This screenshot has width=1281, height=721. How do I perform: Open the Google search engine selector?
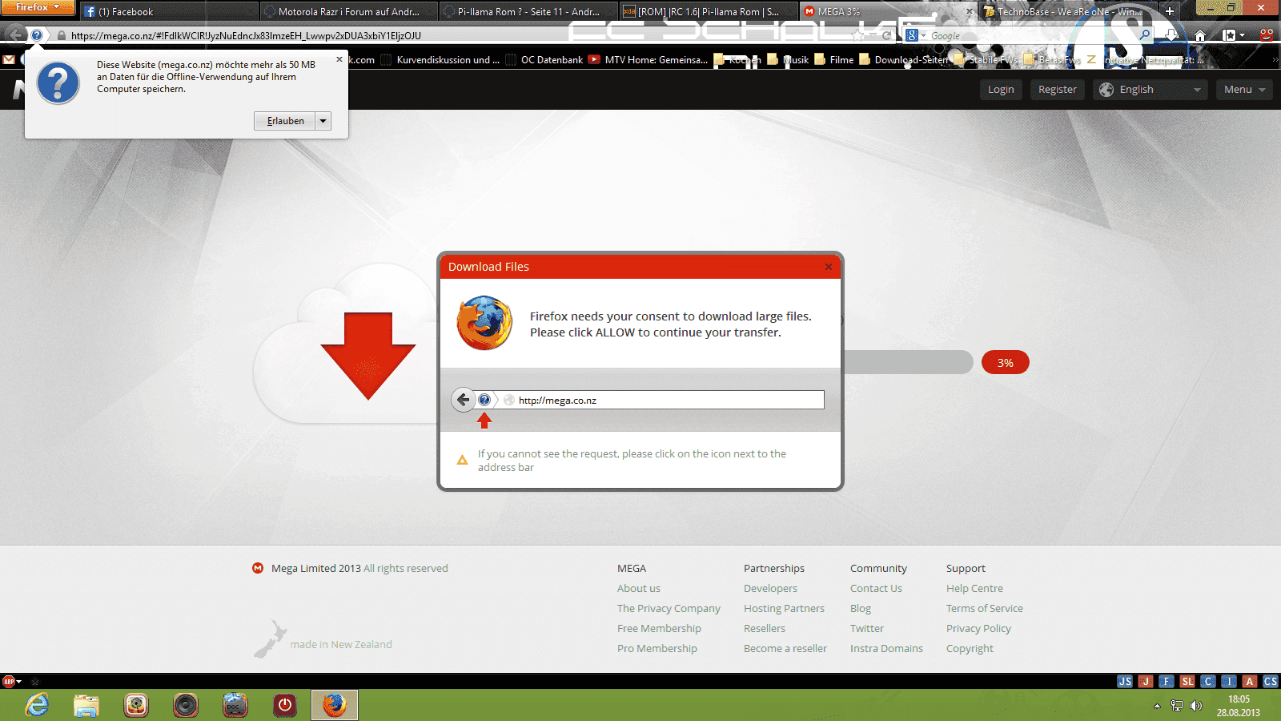(915, 35)
